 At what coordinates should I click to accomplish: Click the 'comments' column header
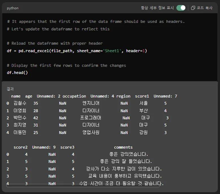pos(123,147)
